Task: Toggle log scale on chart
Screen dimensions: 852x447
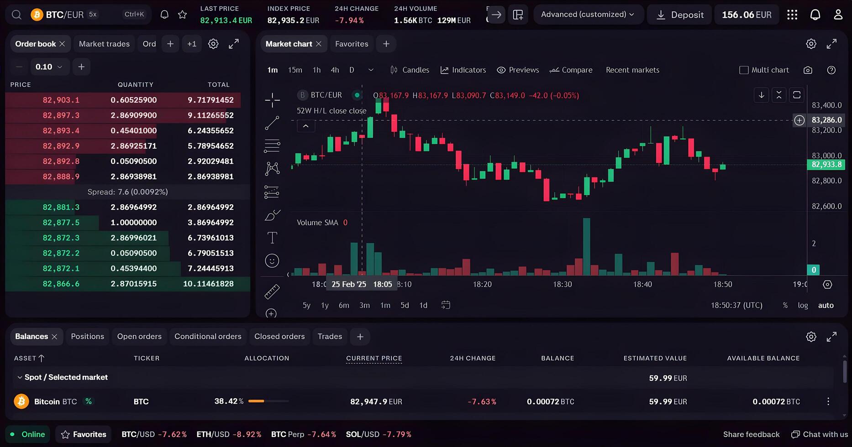Action: click(803, 306)
